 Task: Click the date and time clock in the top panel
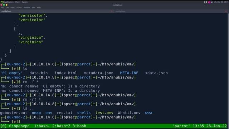(221, 2)
